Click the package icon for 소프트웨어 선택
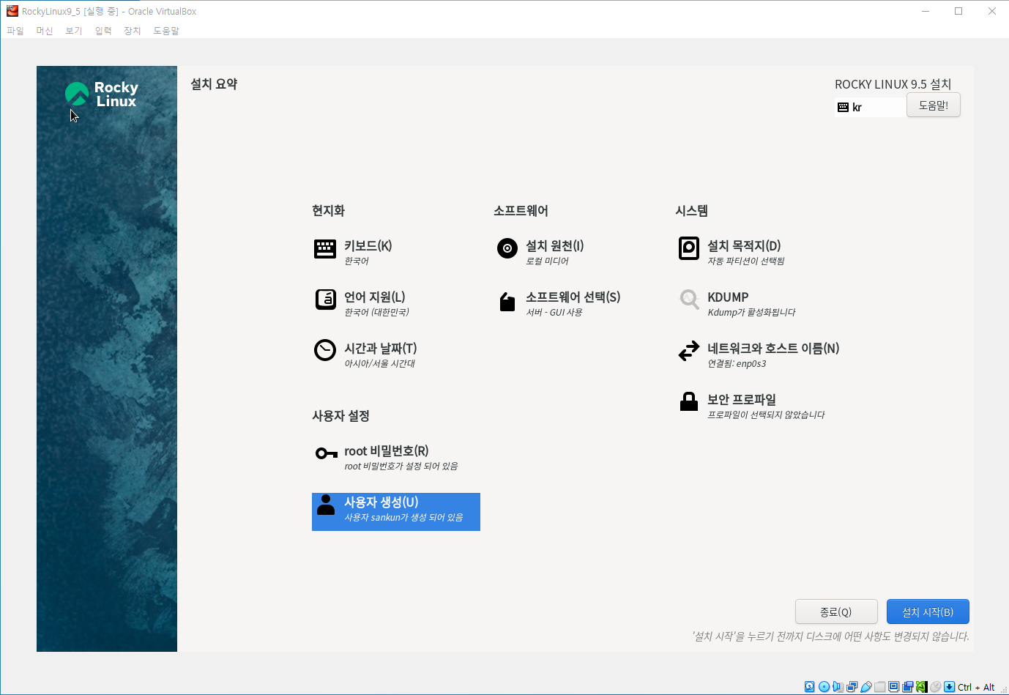1009x695 pixels. 507,301
